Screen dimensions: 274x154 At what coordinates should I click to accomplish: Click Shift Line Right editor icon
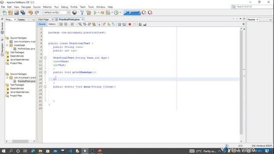tap(124, 24)
